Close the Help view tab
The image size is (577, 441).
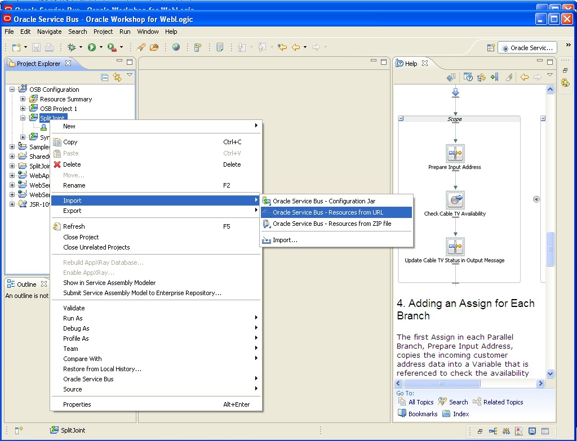pos(425,63)
